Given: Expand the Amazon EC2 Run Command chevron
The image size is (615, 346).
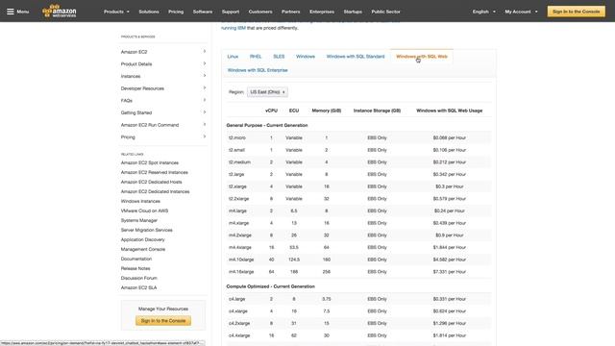Looking at the screenshot, I should 205,124.
